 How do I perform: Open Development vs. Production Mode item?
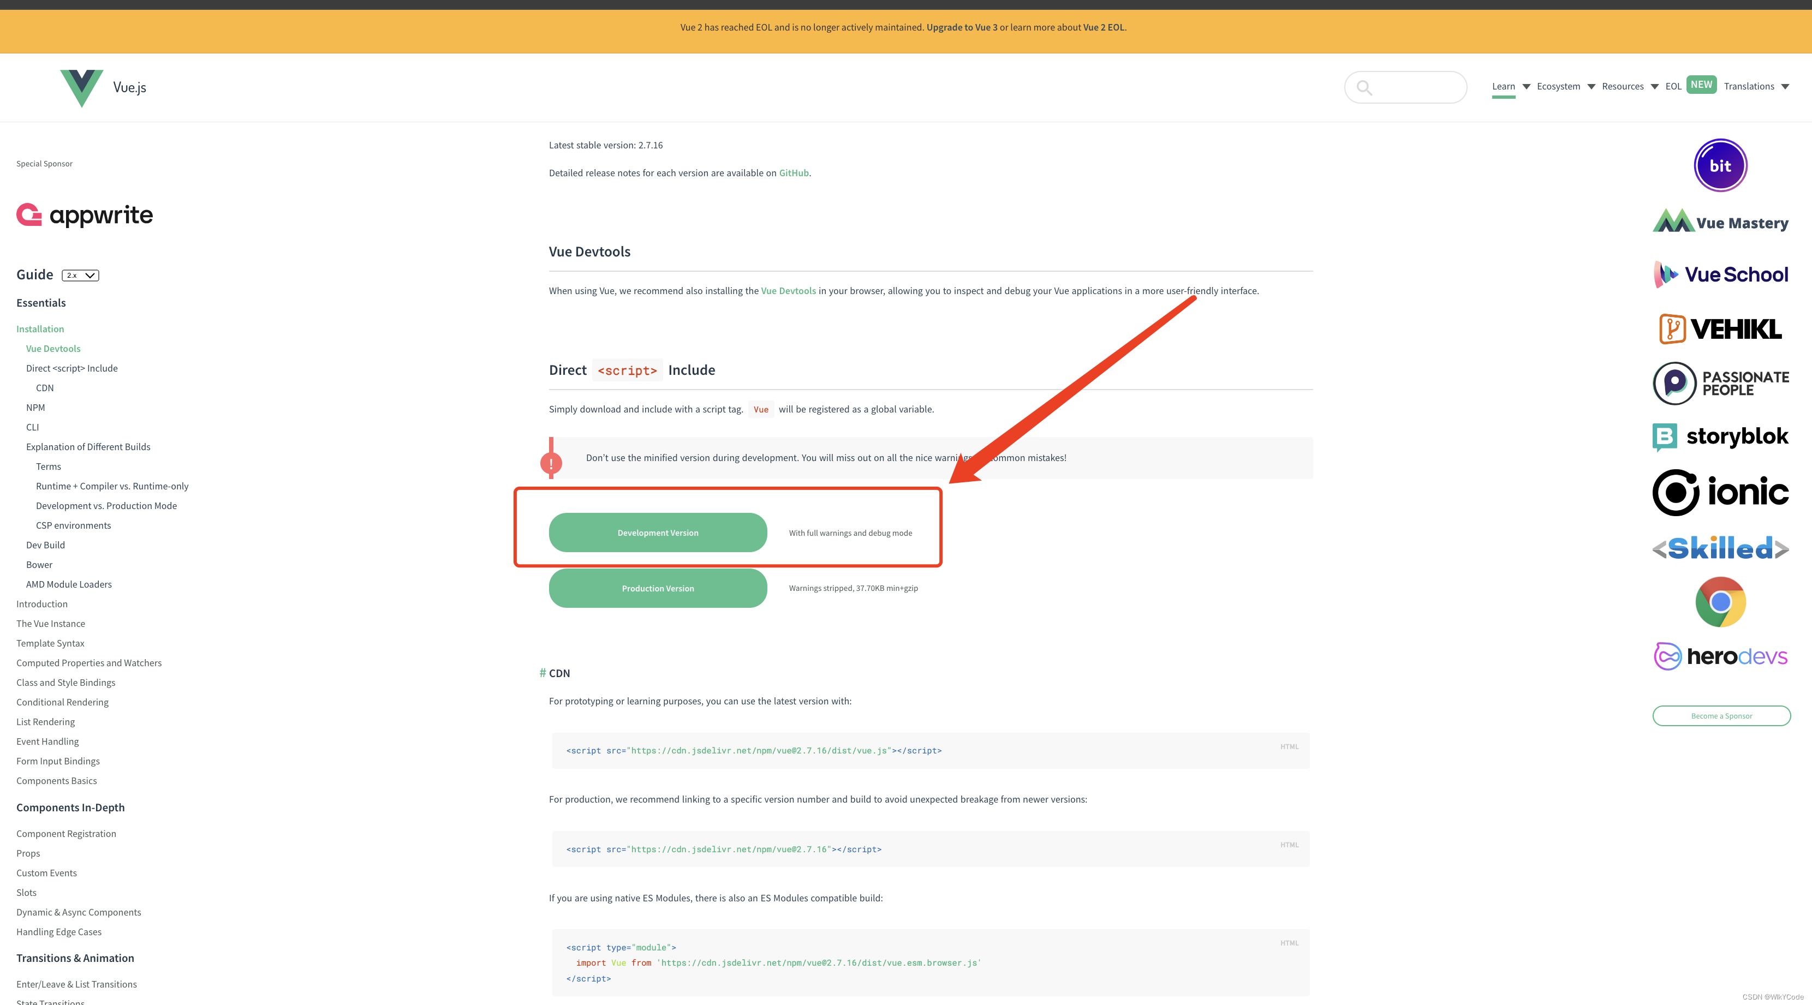pos(106,506)
